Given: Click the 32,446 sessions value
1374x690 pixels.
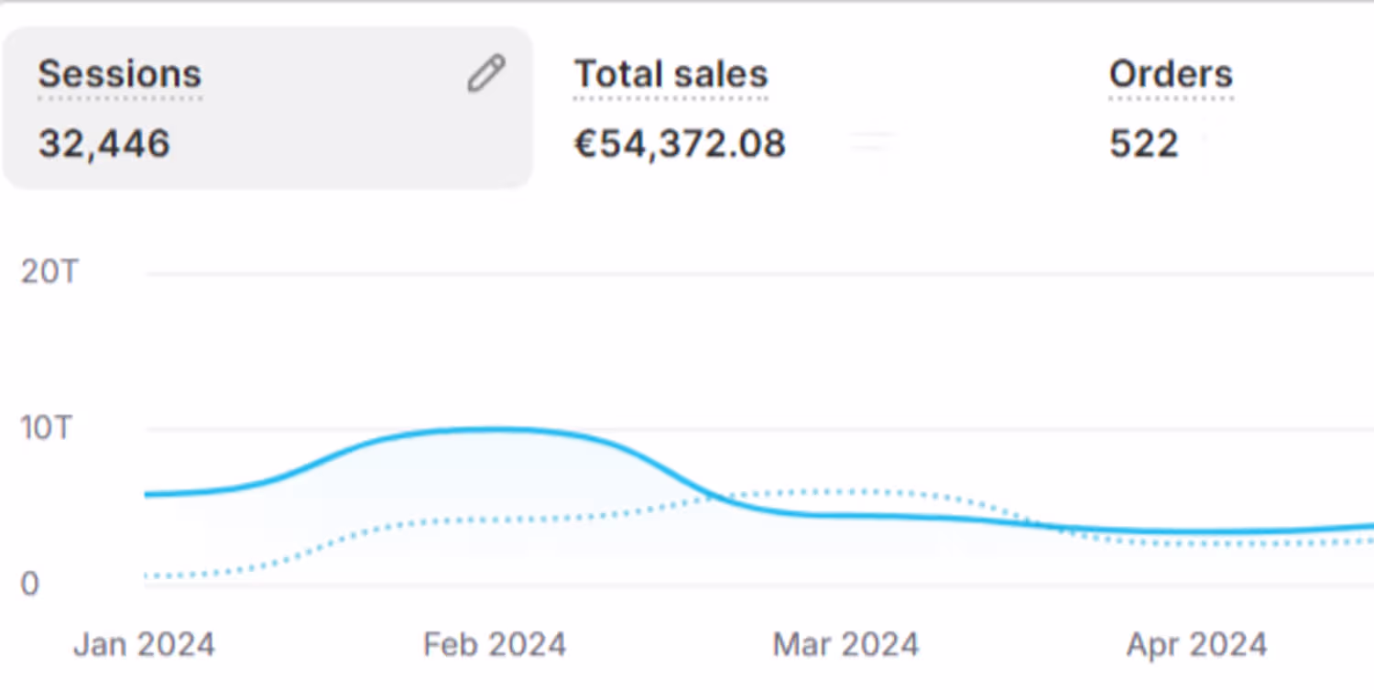Looking at the screenshot, I should click(x=104, y=144).
